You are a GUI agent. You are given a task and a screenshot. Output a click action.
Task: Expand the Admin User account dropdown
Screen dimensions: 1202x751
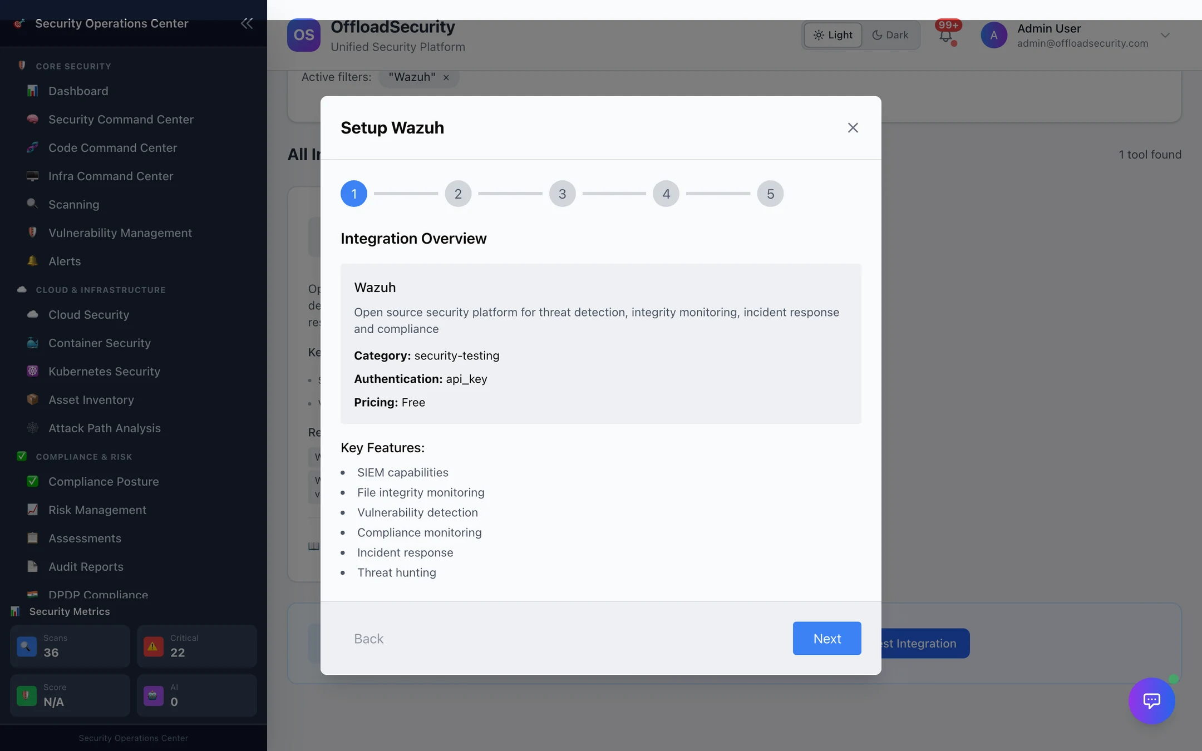coord(1165,35)
